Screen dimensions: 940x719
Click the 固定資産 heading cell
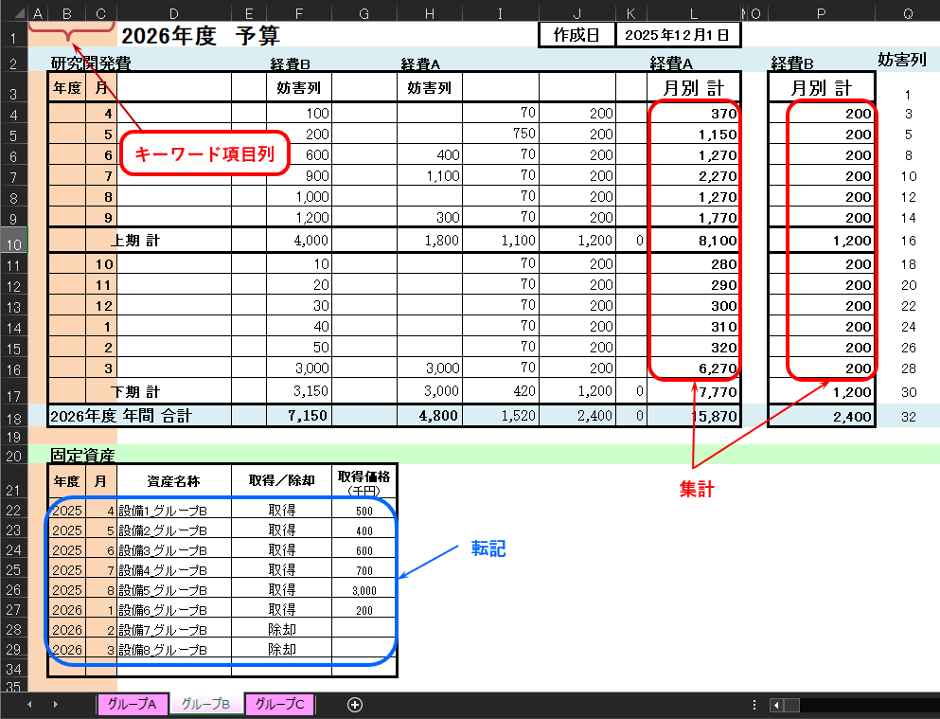coord(82,455)
